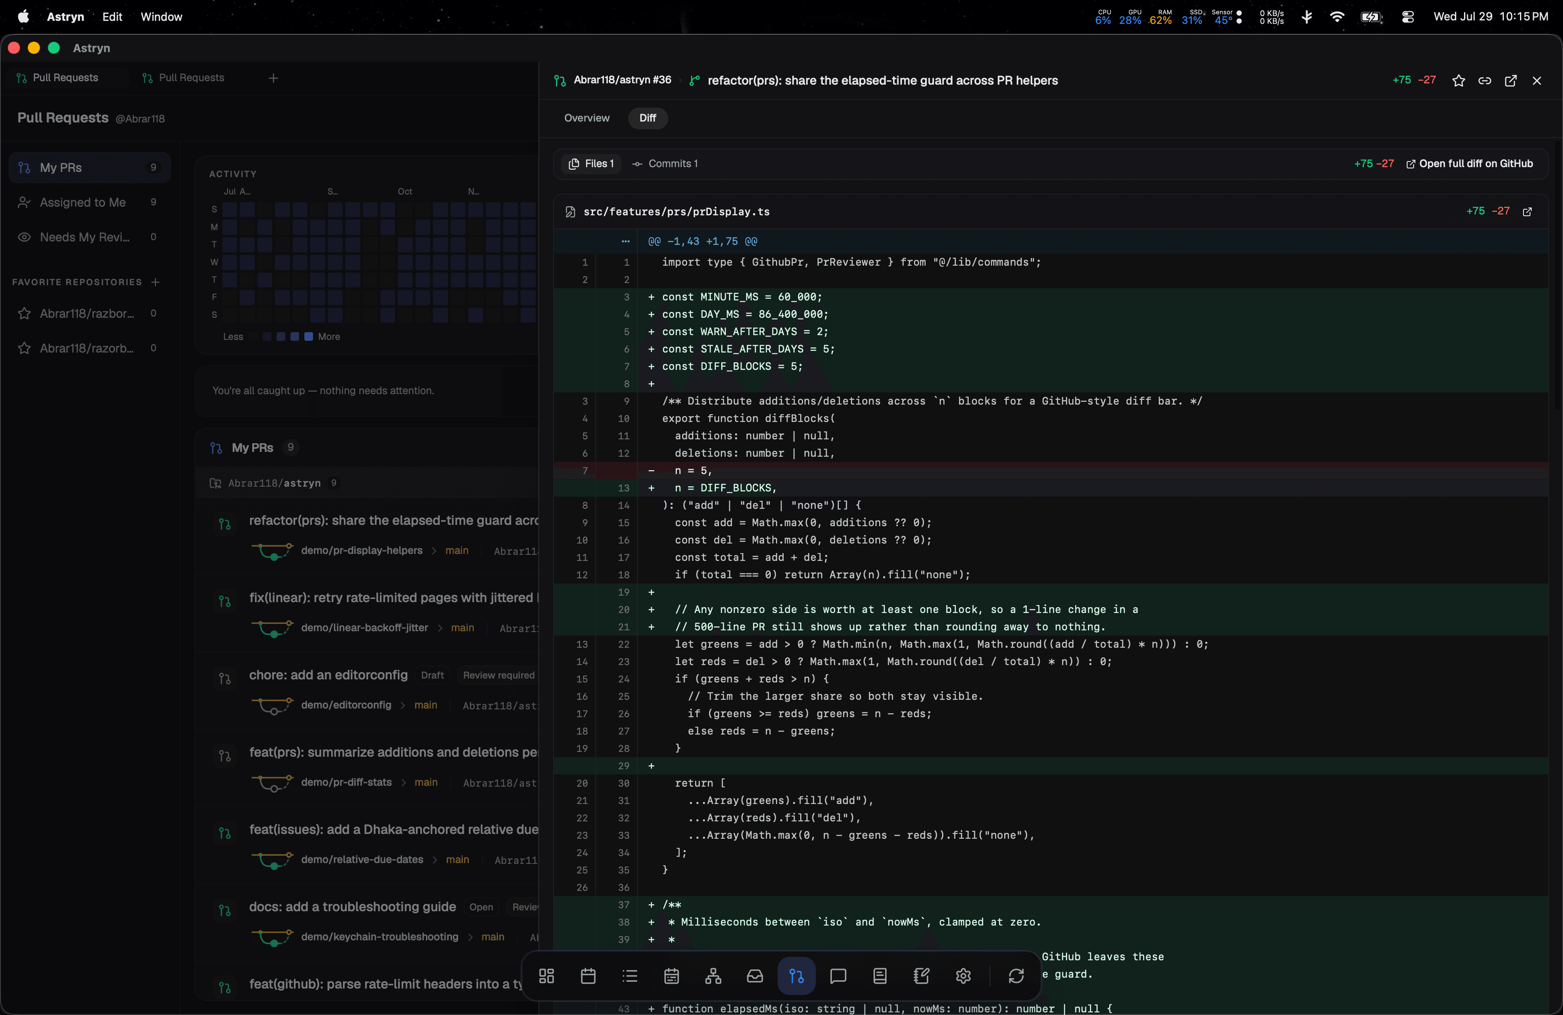The image size is (1563, 1015).
Task: Open PR in external browser icon
Action: [x=1510, y=81]
